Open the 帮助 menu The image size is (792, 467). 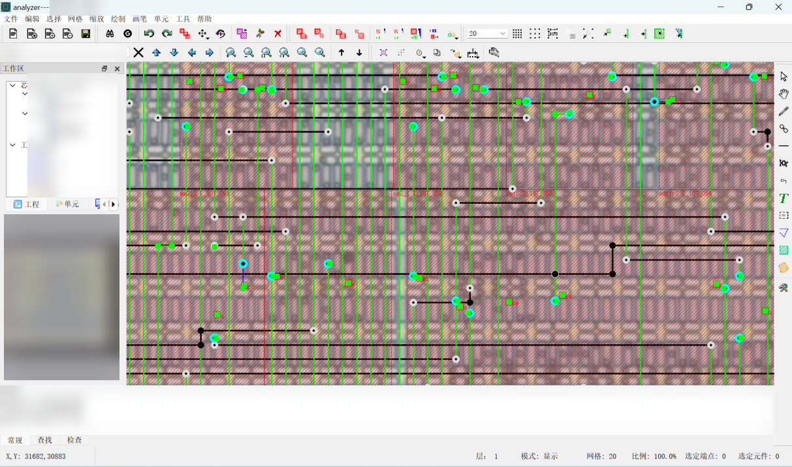click(x=204, y=19)
